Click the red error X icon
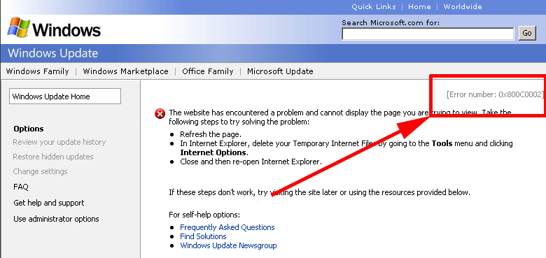Image resolution: width=546 pixels, height=258 pixels. [160, 113]
